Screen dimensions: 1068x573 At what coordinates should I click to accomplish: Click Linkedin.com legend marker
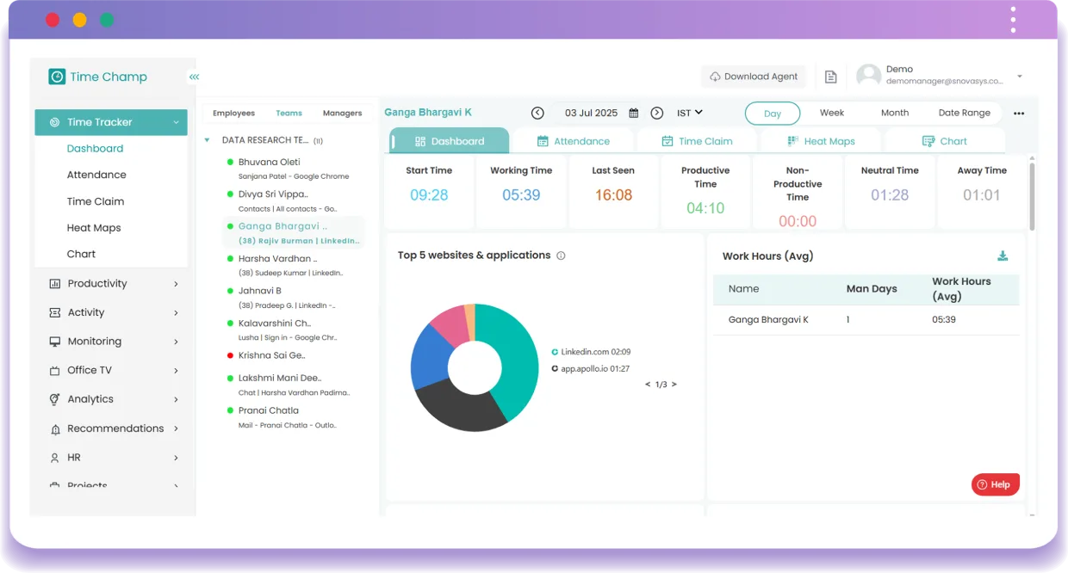(x=555, y=352)
